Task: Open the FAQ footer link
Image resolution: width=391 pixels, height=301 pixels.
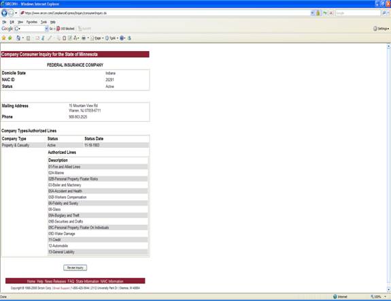Action: (x=71, y=281)
